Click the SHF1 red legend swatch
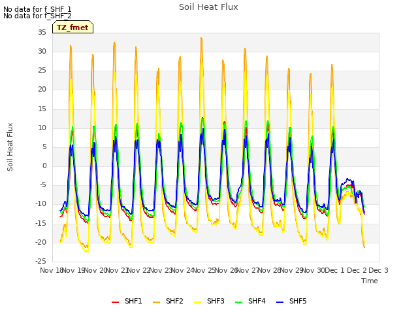Viewport: 418px width, 314px height. [115, 302]
